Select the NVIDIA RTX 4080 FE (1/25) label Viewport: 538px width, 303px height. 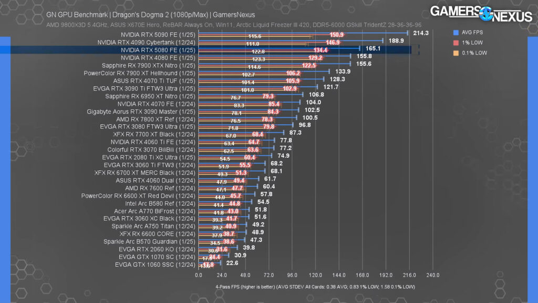pos(158,58)
